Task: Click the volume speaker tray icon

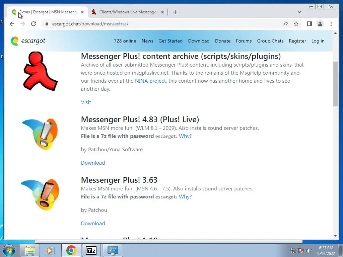Action: tap(309, 251)
